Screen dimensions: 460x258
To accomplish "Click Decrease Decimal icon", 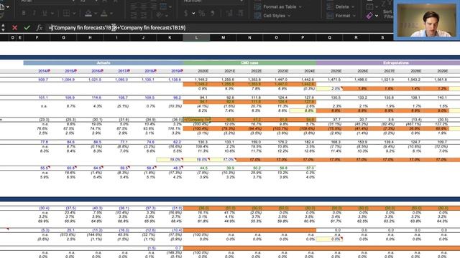I will click(x=240, y=13).
